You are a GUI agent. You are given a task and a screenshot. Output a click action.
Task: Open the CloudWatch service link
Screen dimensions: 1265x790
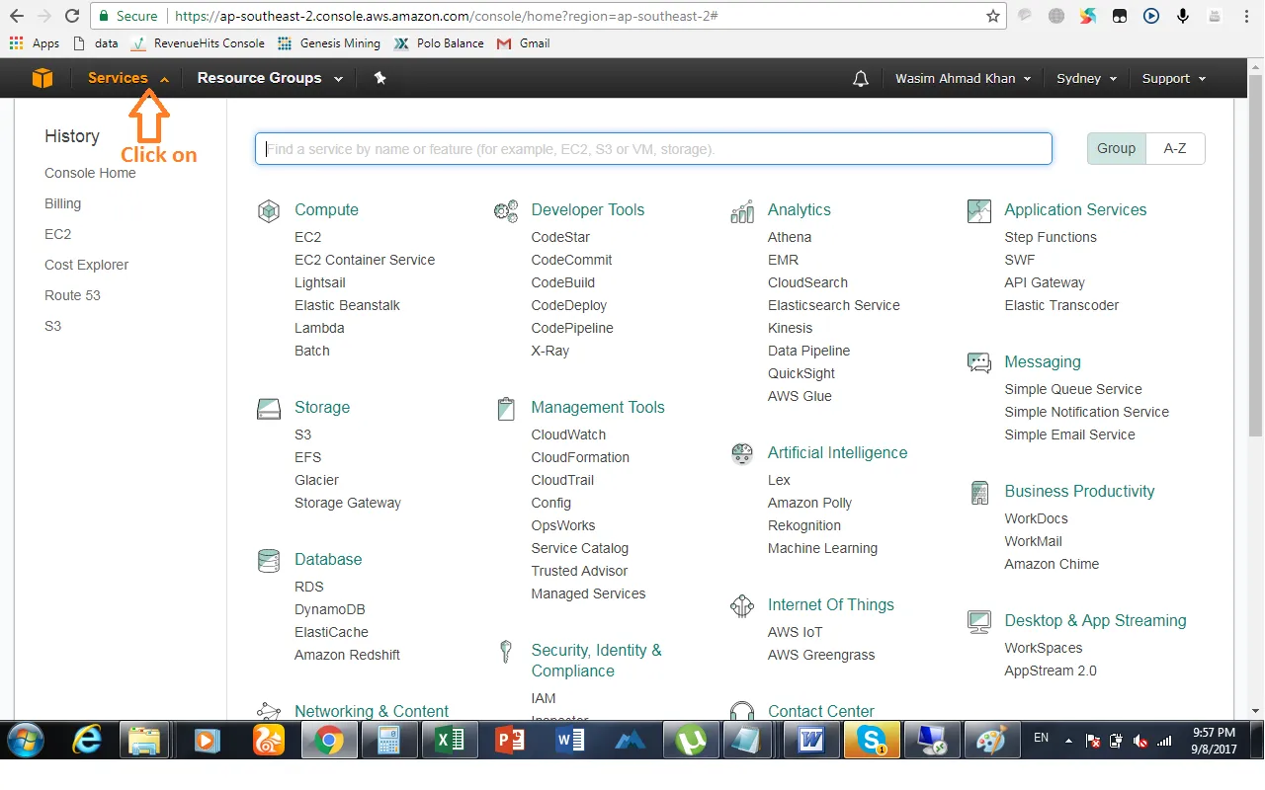[568, 434]
